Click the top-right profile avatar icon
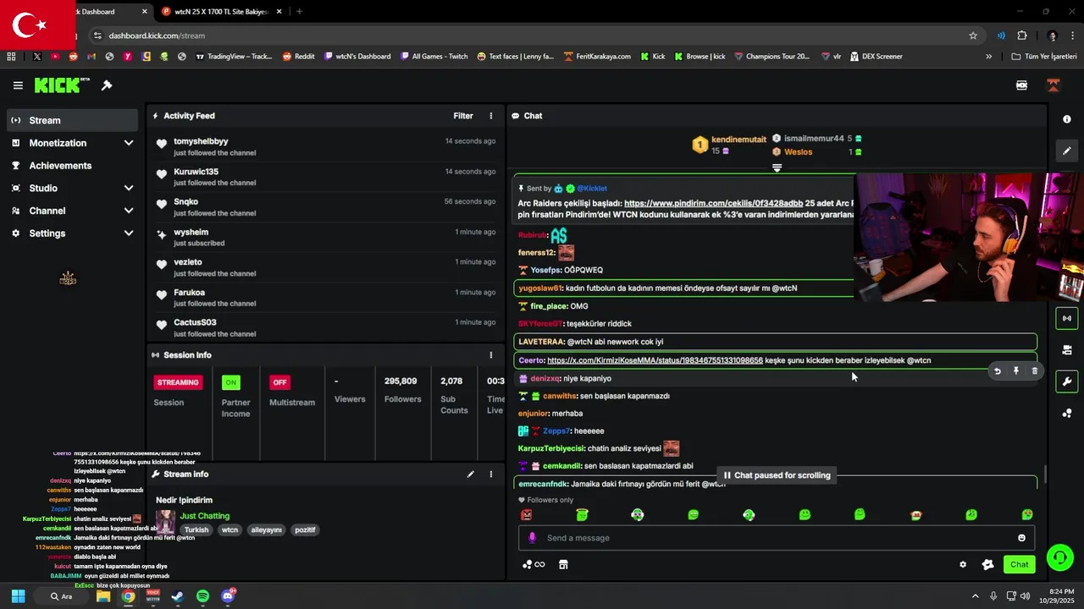 tap(1053, 85)
